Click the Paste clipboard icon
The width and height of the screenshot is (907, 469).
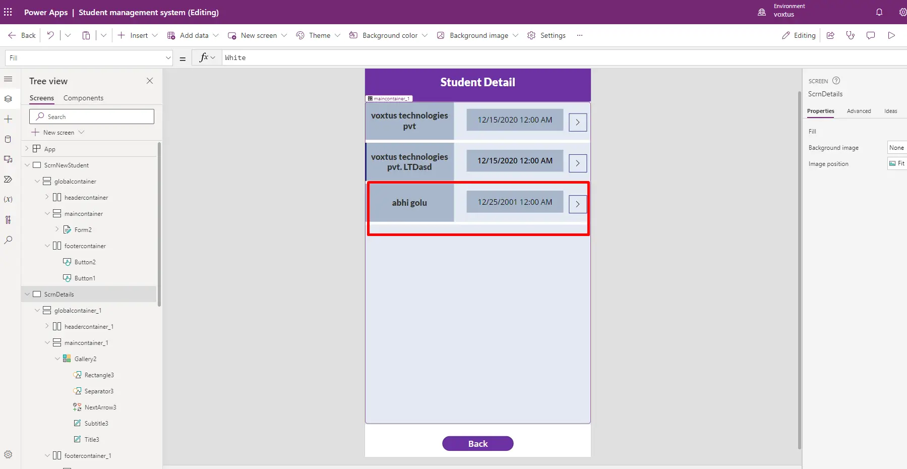point(86,35)
